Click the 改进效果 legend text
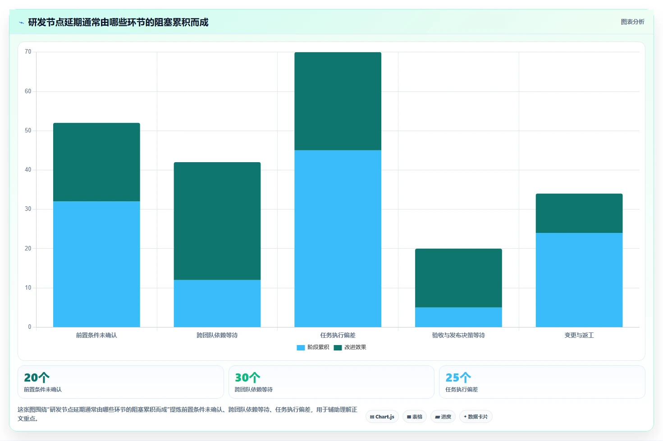The image size is (663, 441). 355,347
